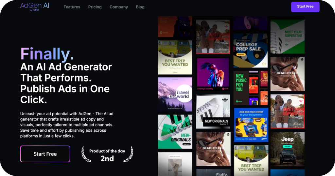
Task: Select the Finally. gradient headline
Action: [47, 54]
